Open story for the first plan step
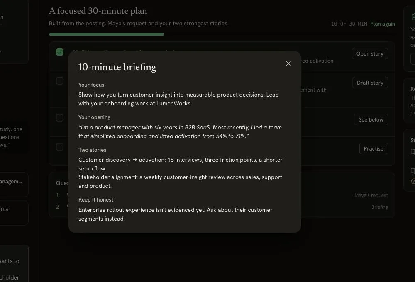 (370, 53)
